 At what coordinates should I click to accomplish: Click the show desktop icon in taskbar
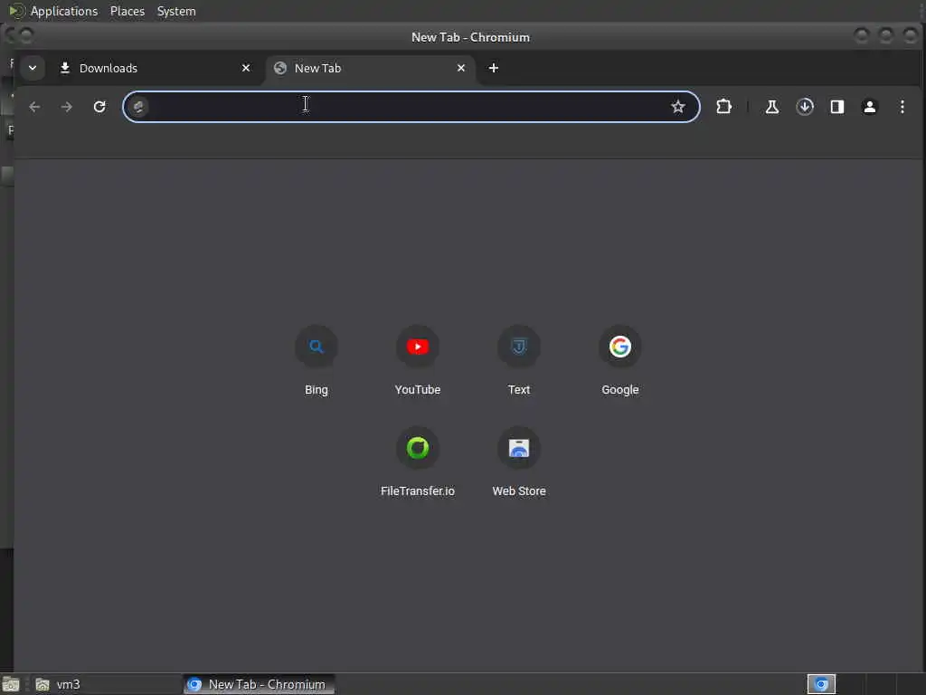(11, 684)
